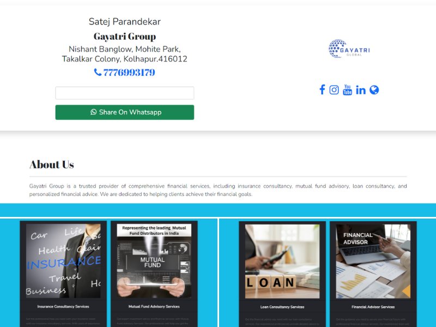Open the Instagram icon link
The width and height of the screenshot is (436, 327).
[x=334, y=90]
